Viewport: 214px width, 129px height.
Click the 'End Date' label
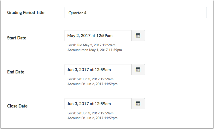16,72
